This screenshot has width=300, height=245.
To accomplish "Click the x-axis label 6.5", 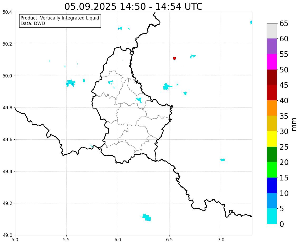I will [x=170, y=240].
